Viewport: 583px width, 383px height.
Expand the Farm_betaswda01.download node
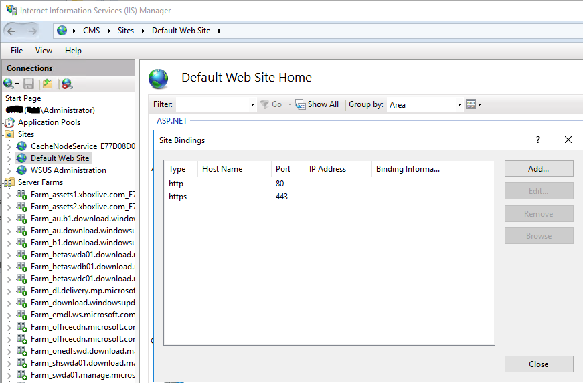tap(9, 255)
